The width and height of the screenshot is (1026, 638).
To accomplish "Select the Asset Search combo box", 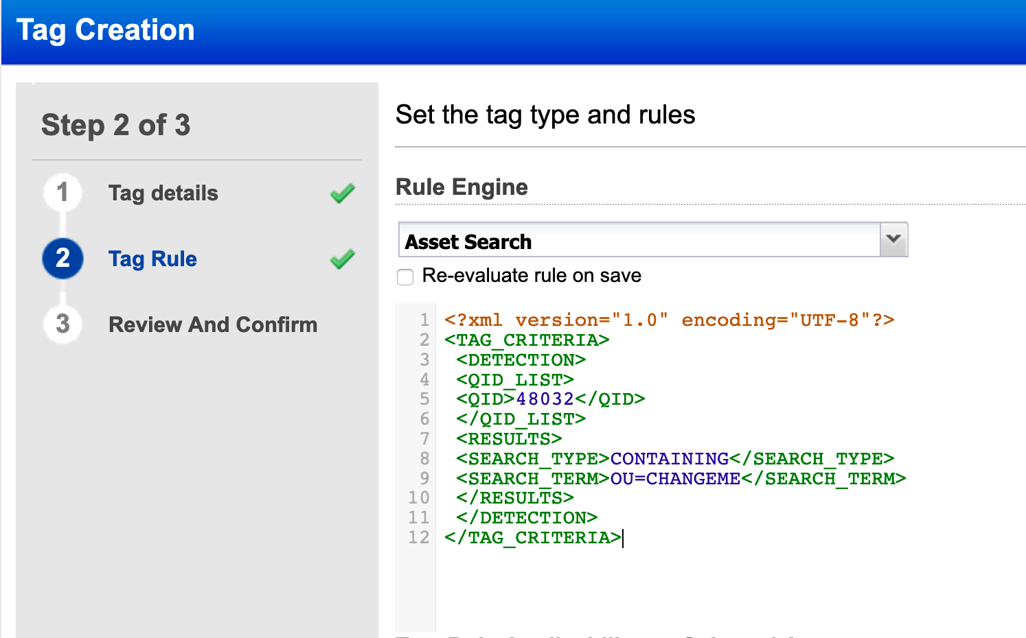I will click(x=618, y=241).
